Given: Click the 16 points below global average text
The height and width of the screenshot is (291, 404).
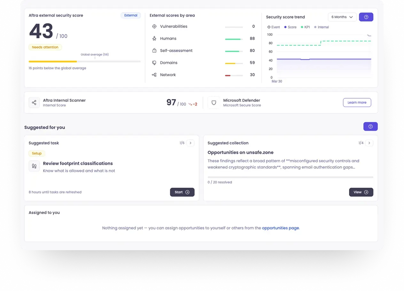Looking at the screenshot, I should coord(57,68).
